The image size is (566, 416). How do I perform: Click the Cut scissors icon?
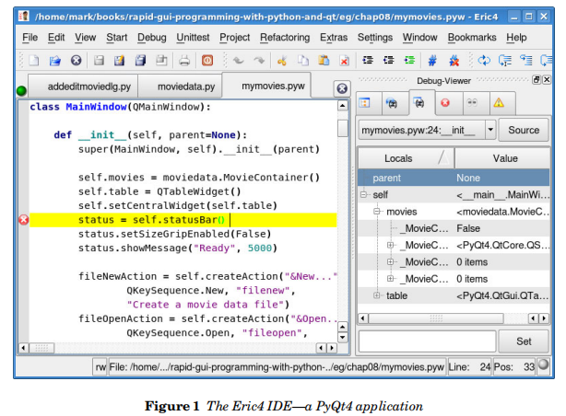[x=282, y=60]
